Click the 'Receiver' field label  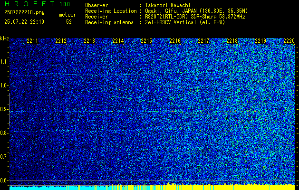pyautogui.click(x=96, y=17)
